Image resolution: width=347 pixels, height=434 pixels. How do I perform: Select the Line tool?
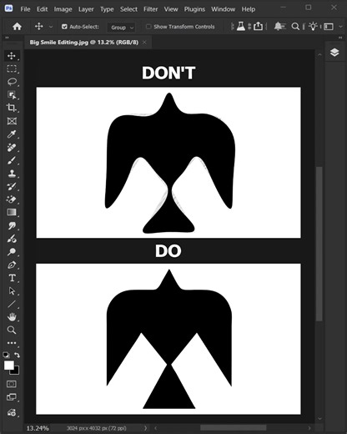point(12,304)
